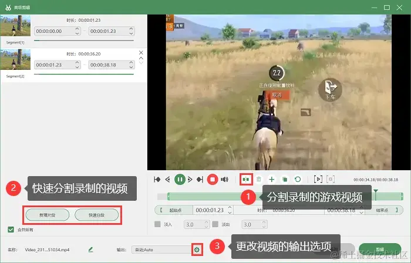Maximize the editor window

click(x=387, y=8)
